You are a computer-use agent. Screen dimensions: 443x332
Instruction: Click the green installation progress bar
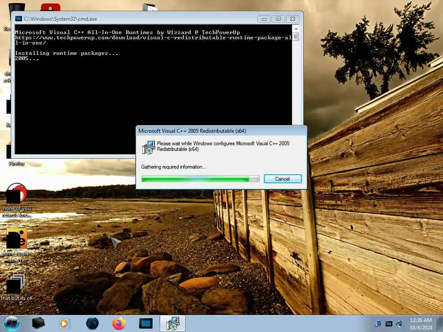200,179
